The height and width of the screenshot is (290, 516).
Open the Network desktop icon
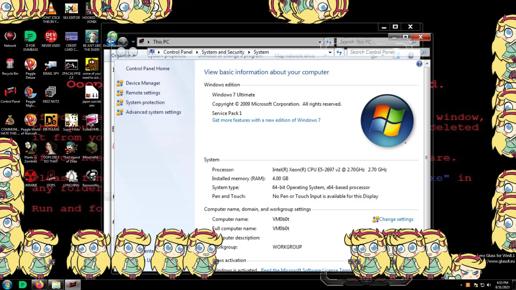pos(10,37)
